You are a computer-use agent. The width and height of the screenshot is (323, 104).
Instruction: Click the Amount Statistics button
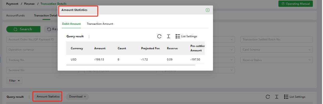[48, 97]
